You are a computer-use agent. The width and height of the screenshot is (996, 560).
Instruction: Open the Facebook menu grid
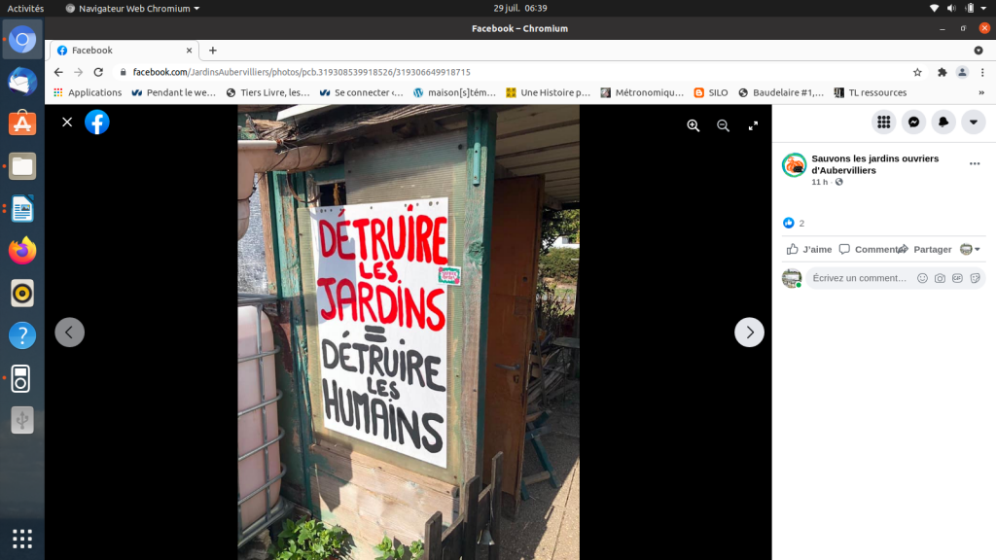883,122
